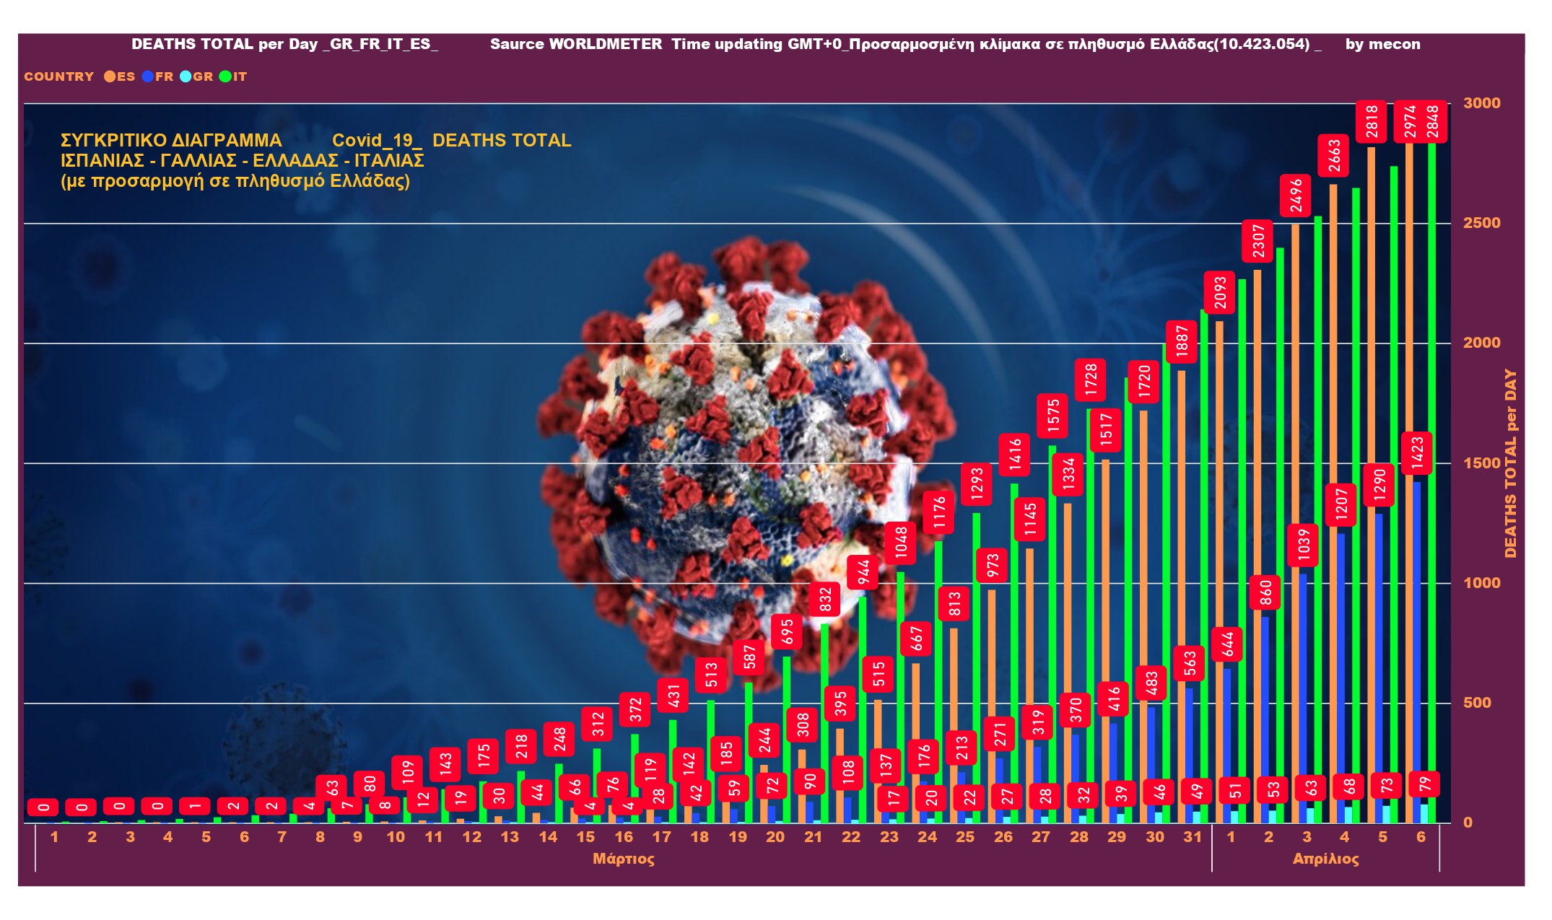Click the 1500 y-axis tick label

pos(1481,463)
